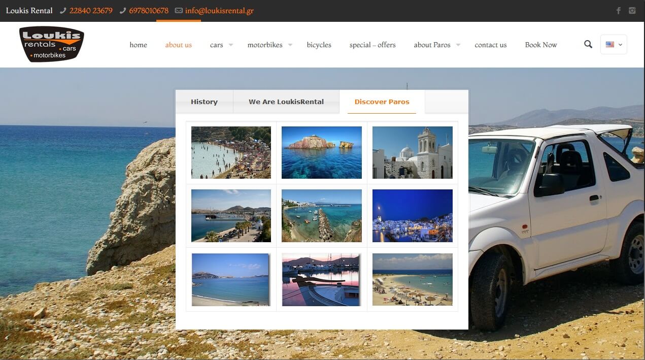Image resolution: width=645 pixels, height=360 pixels.
Task: Open the harbor with palm trees thumbnail
Action: click(x=231, y=216)
